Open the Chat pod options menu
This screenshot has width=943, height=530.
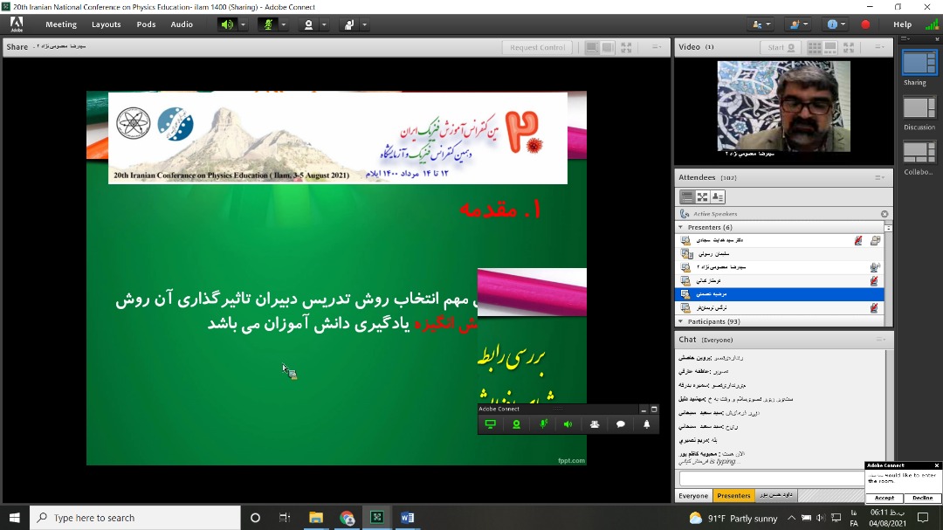882,340
